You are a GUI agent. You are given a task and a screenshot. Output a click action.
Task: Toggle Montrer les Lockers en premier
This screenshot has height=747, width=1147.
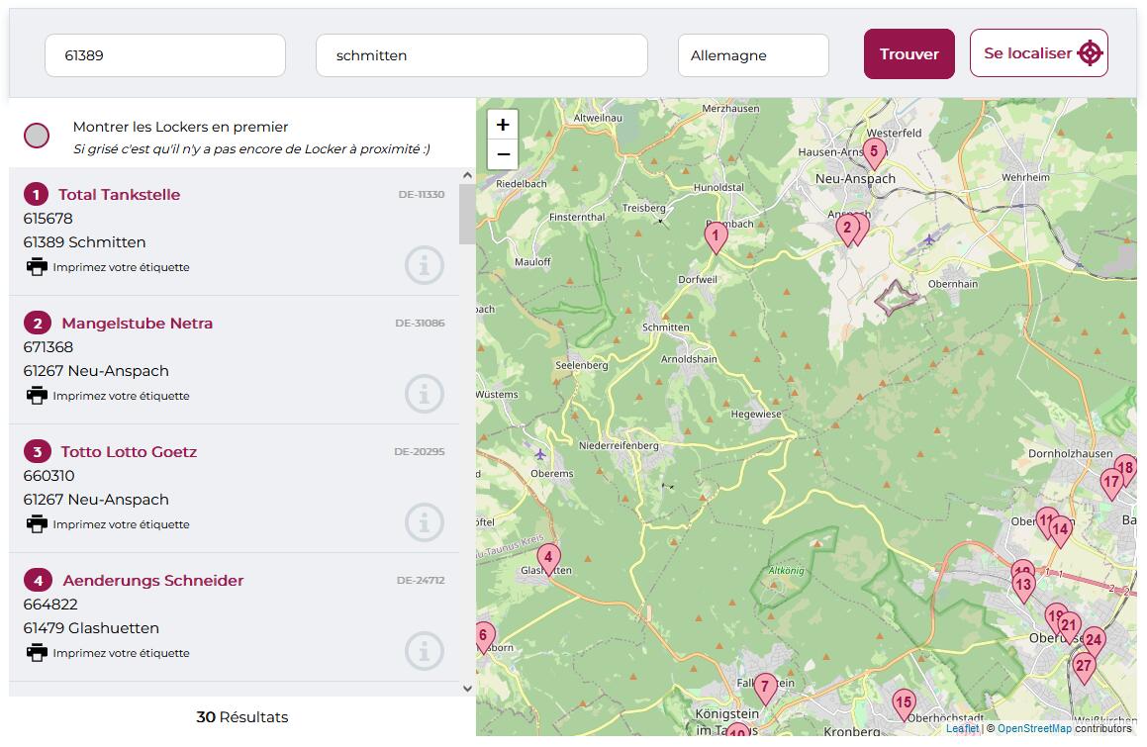coord(37,136)
